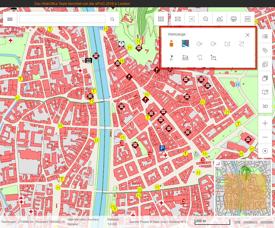Image resolution: width=275 pixels, height=228 pixels.
Task: Select the add bookmark tool
Action: (x=199, y=57)
